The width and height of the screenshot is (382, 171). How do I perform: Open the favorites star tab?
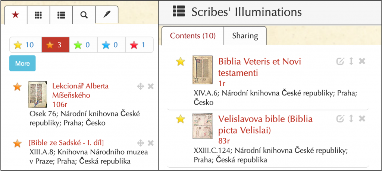[x=16, y=15]
